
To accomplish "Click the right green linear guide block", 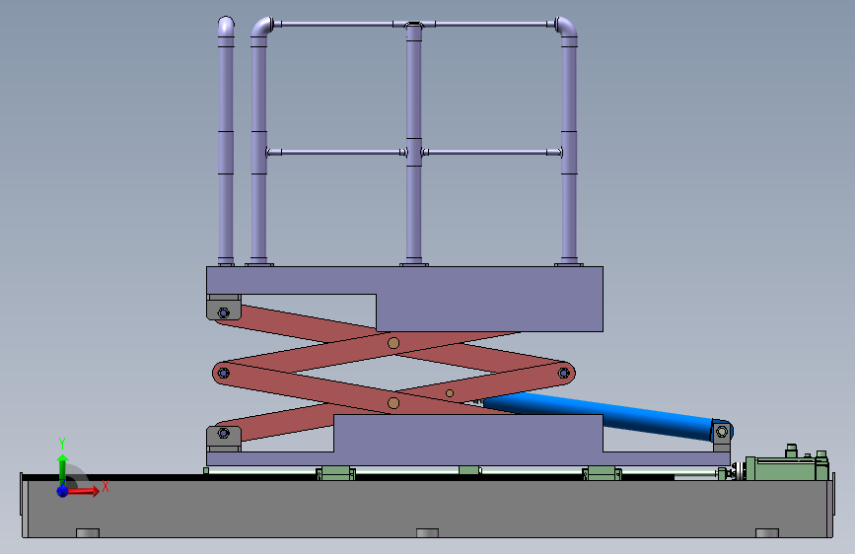I will pos(602,473).
